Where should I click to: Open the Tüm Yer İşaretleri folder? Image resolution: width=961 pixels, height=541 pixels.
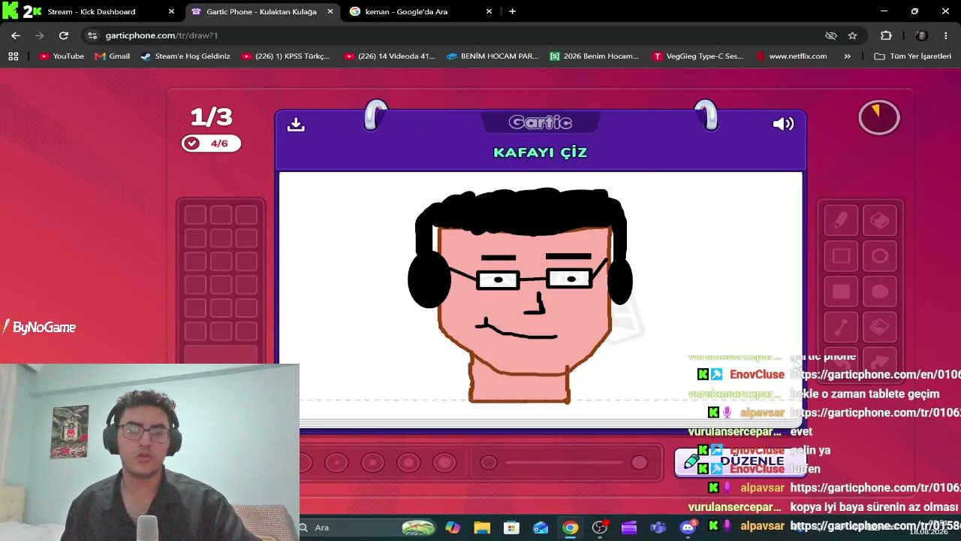tap(912, 56)
